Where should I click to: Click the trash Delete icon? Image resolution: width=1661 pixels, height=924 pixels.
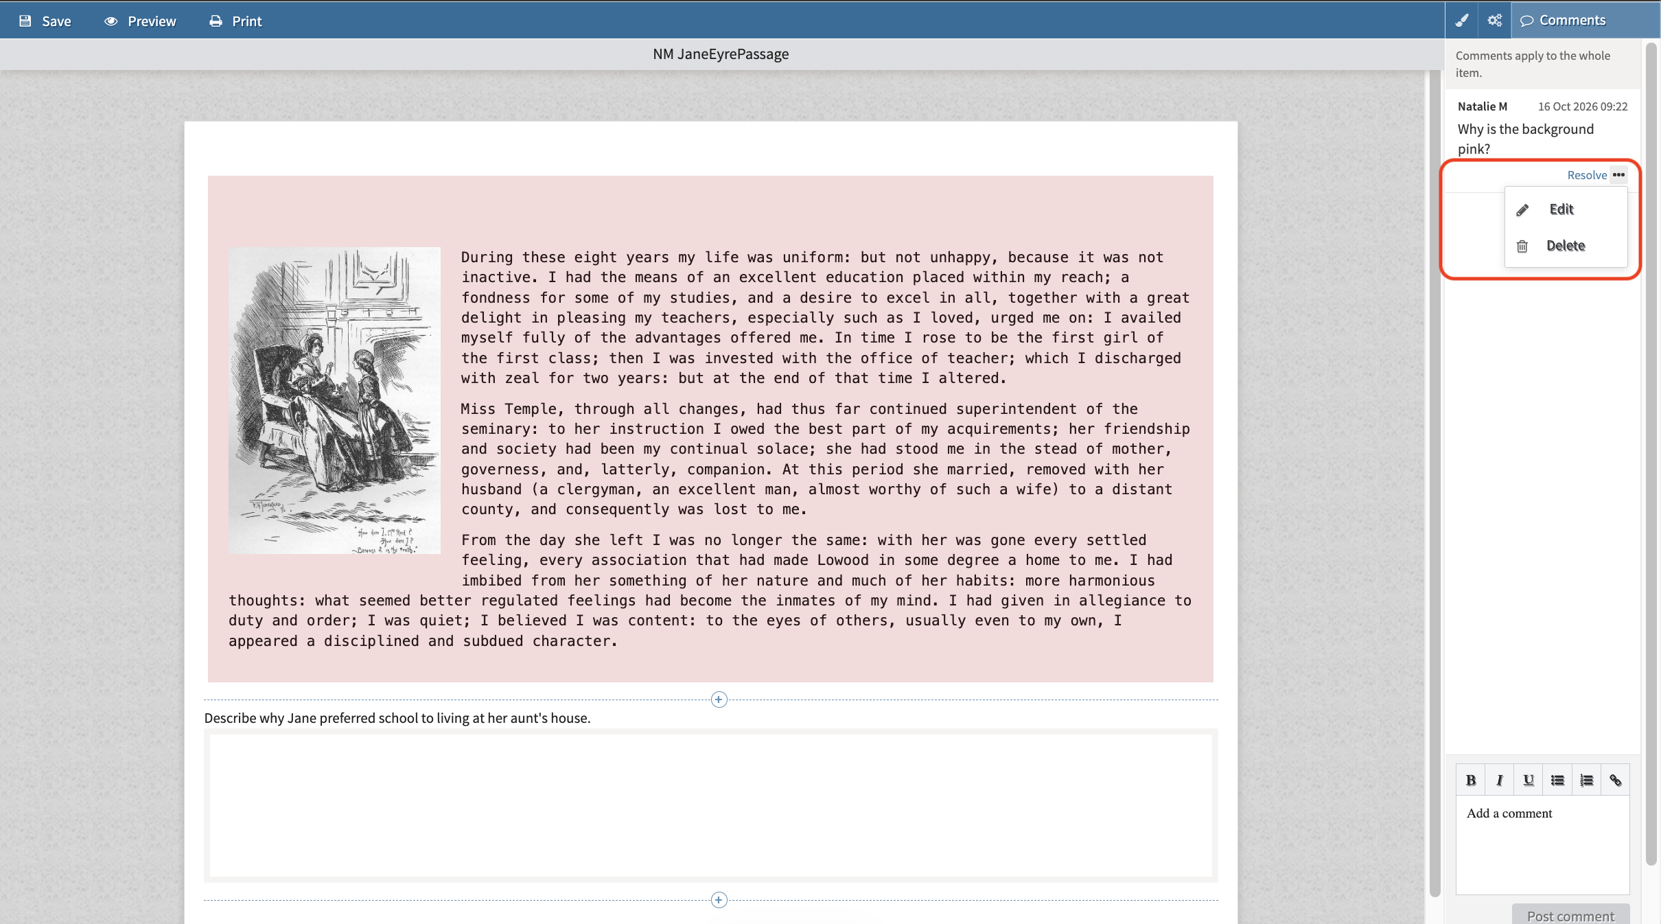tap(1522, 246)
